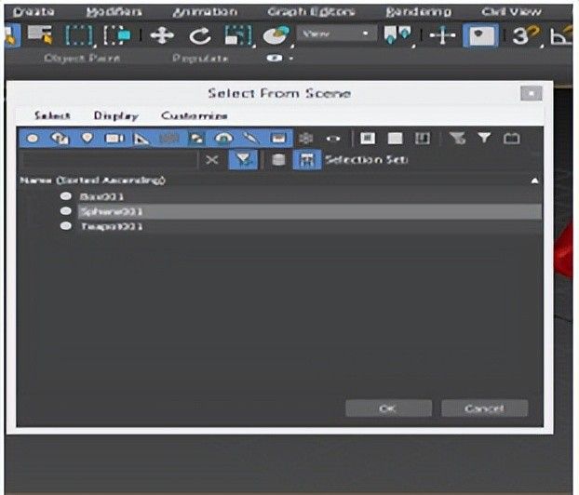Toggle Window/Crossing selection mode
This screenshot has height=495, width=579.
pyautogui.click(x=116, y=35)
